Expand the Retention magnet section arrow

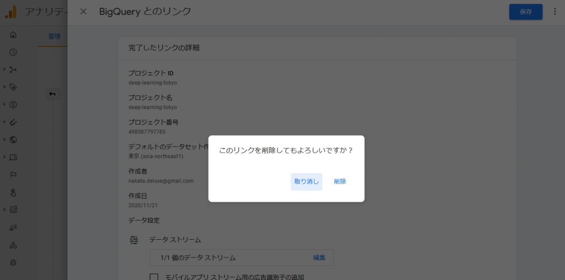(x=4, y=122)
